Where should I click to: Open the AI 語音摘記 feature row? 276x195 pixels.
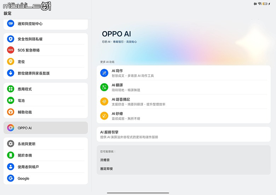pos(184,101)
